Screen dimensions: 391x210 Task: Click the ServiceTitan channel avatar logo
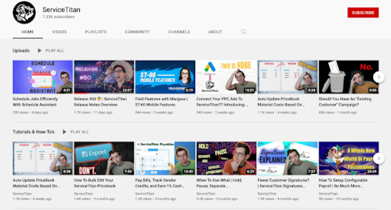pos(24,13)
